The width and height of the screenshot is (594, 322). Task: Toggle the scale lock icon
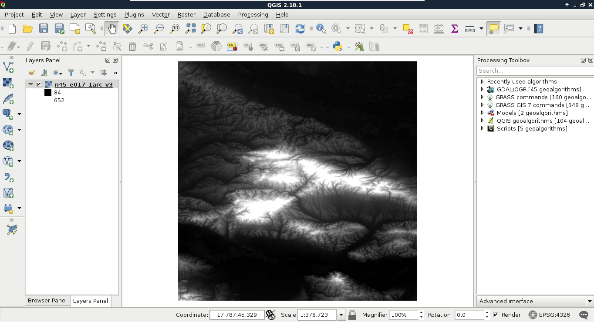click(x=352, y=315)
